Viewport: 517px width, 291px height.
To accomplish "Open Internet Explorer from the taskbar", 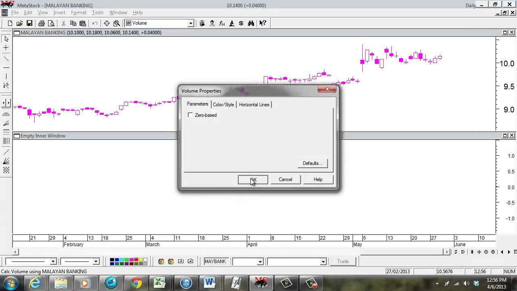I will (35, 283).
